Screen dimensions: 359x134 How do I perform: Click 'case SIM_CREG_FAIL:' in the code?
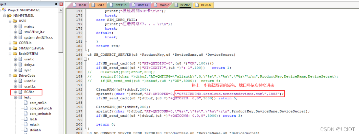117,20
